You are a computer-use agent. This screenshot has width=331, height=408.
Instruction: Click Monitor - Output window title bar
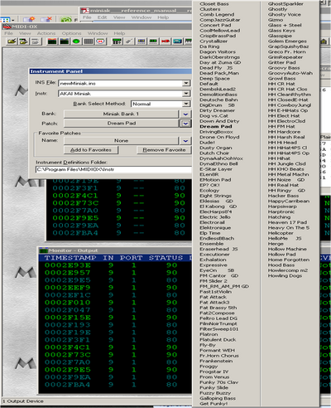tap(115, 250)
